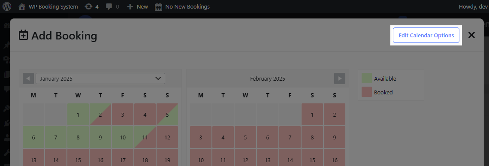The height and width of the screenshot is (166, 489).
Task: Click the plus New content icon
Action: coord(130,6)
